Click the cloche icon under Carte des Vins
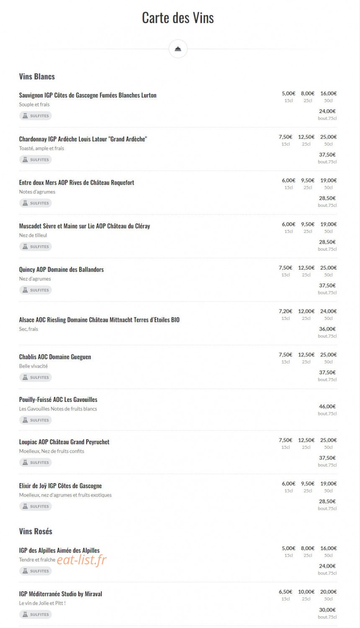This screenshot has height=628, width=360. click(x=178, y=49)
